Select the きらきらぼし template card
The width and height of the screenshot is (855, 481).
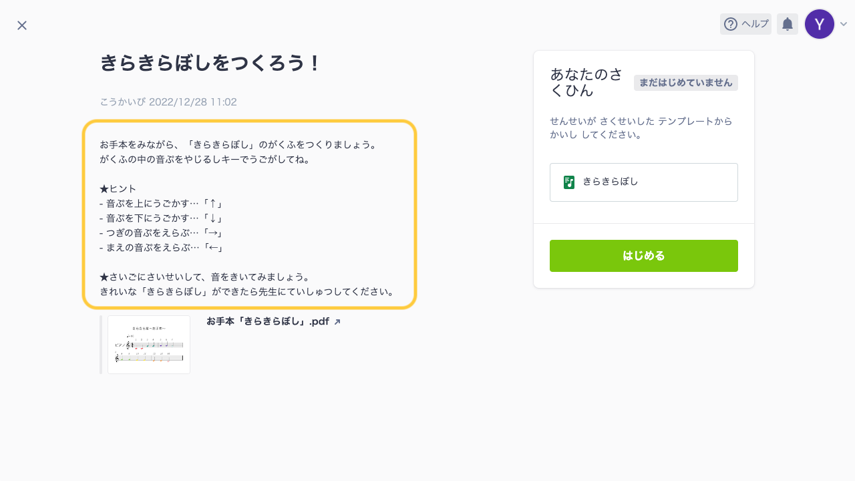point(643,182)
